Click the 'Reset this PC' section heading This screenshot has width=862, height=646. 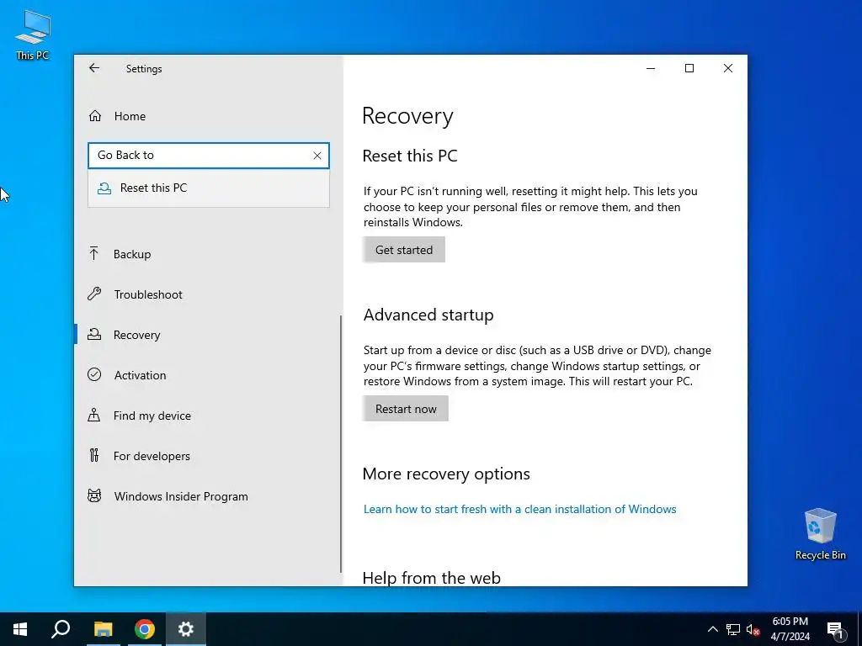pyautogui.click(x=410, y=156)
